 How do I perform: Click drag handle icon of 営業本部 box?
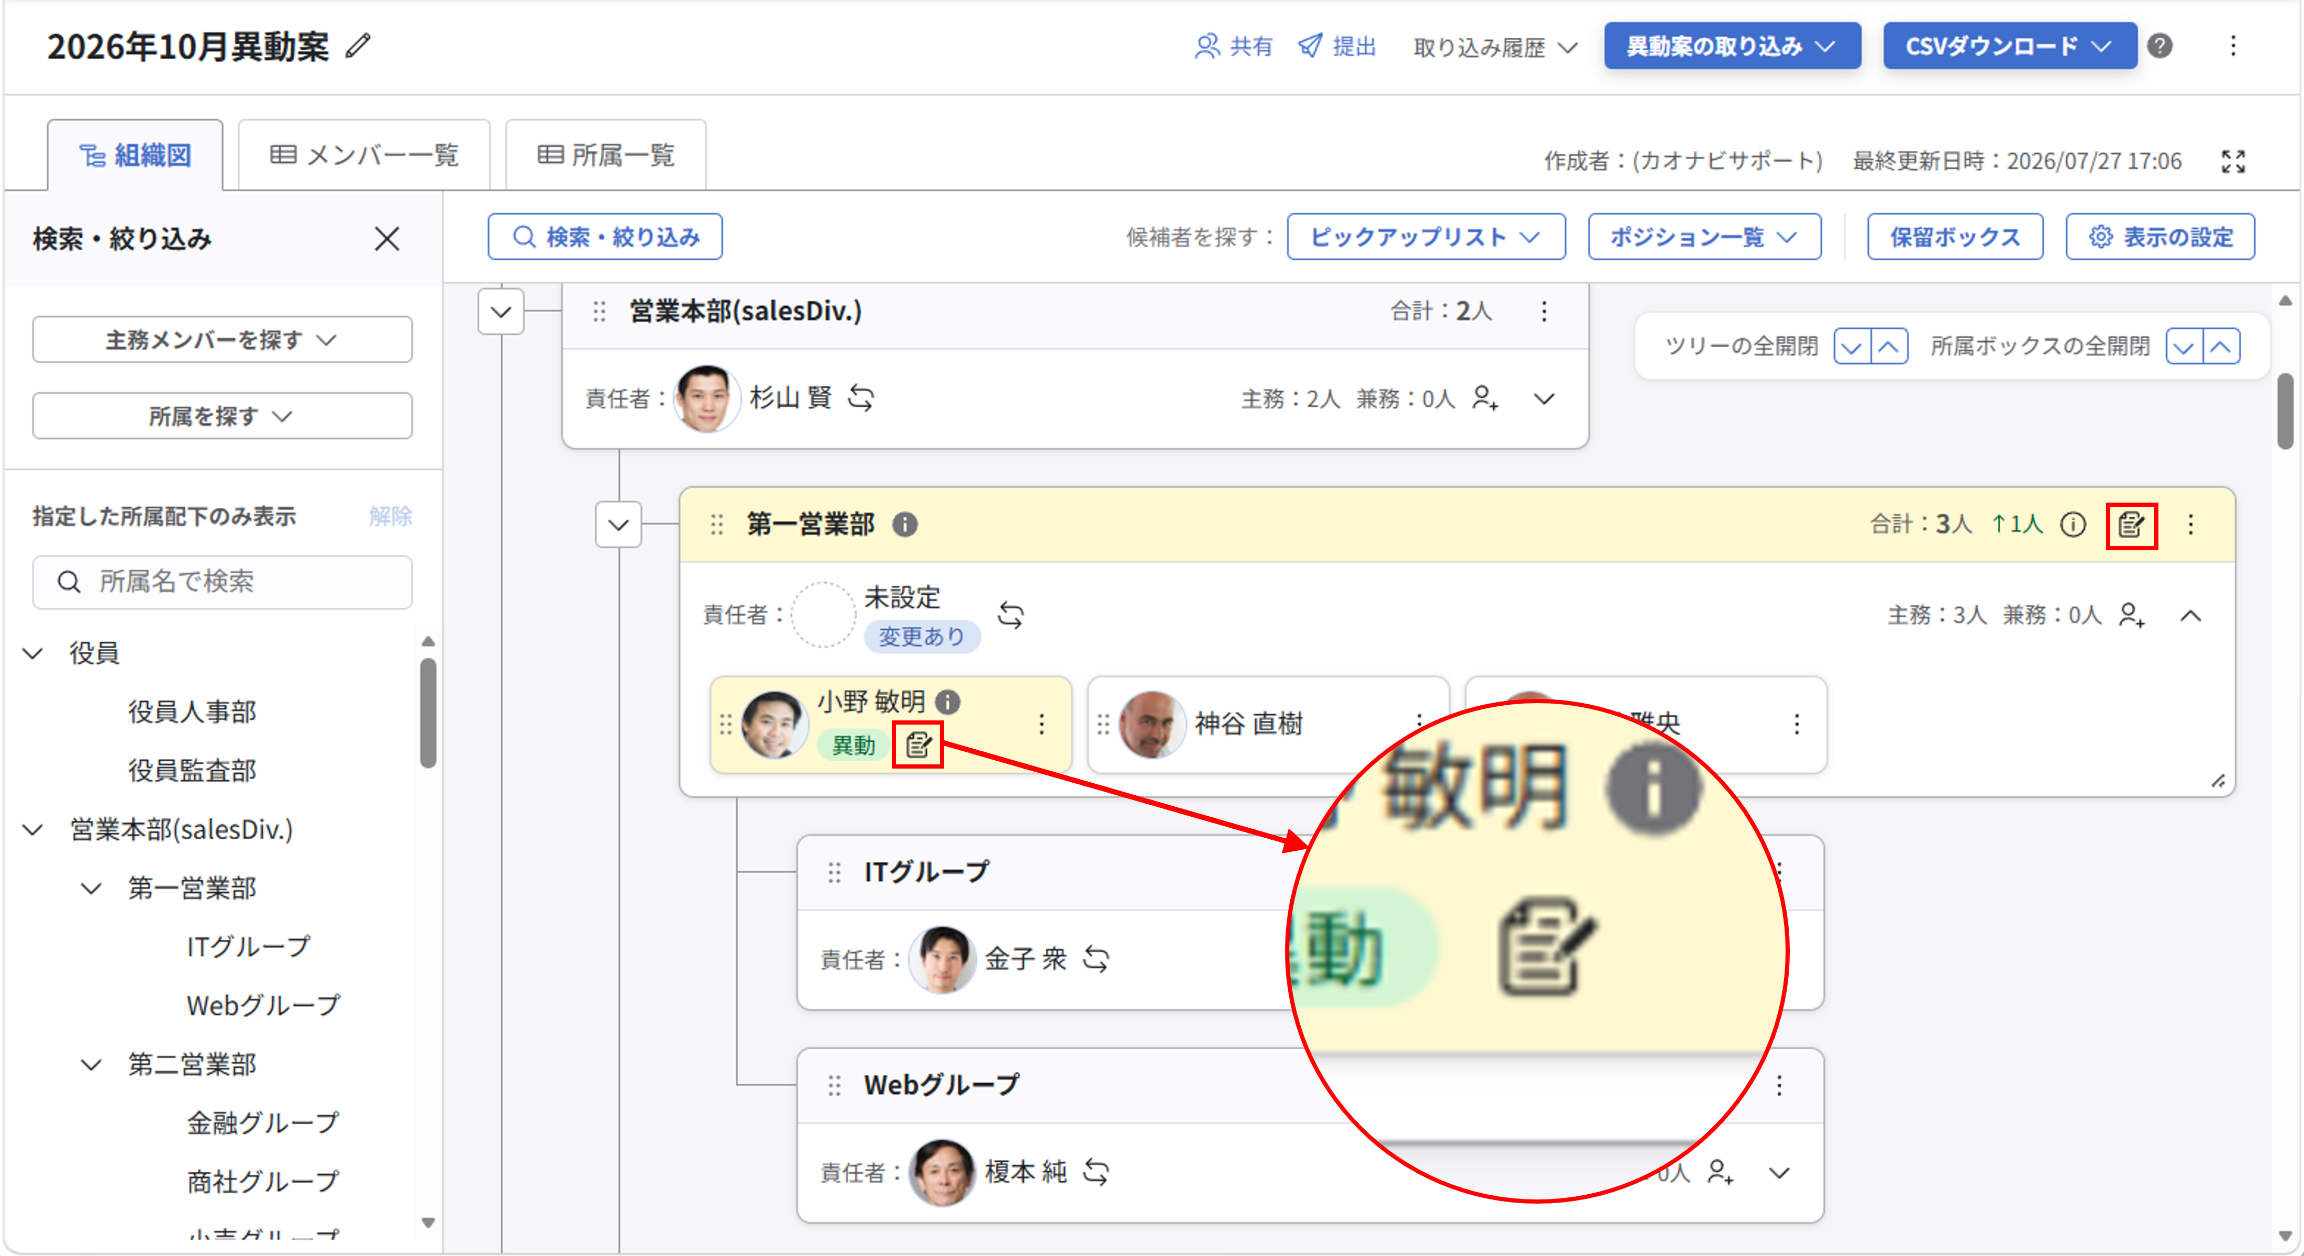tap(599, 311)
